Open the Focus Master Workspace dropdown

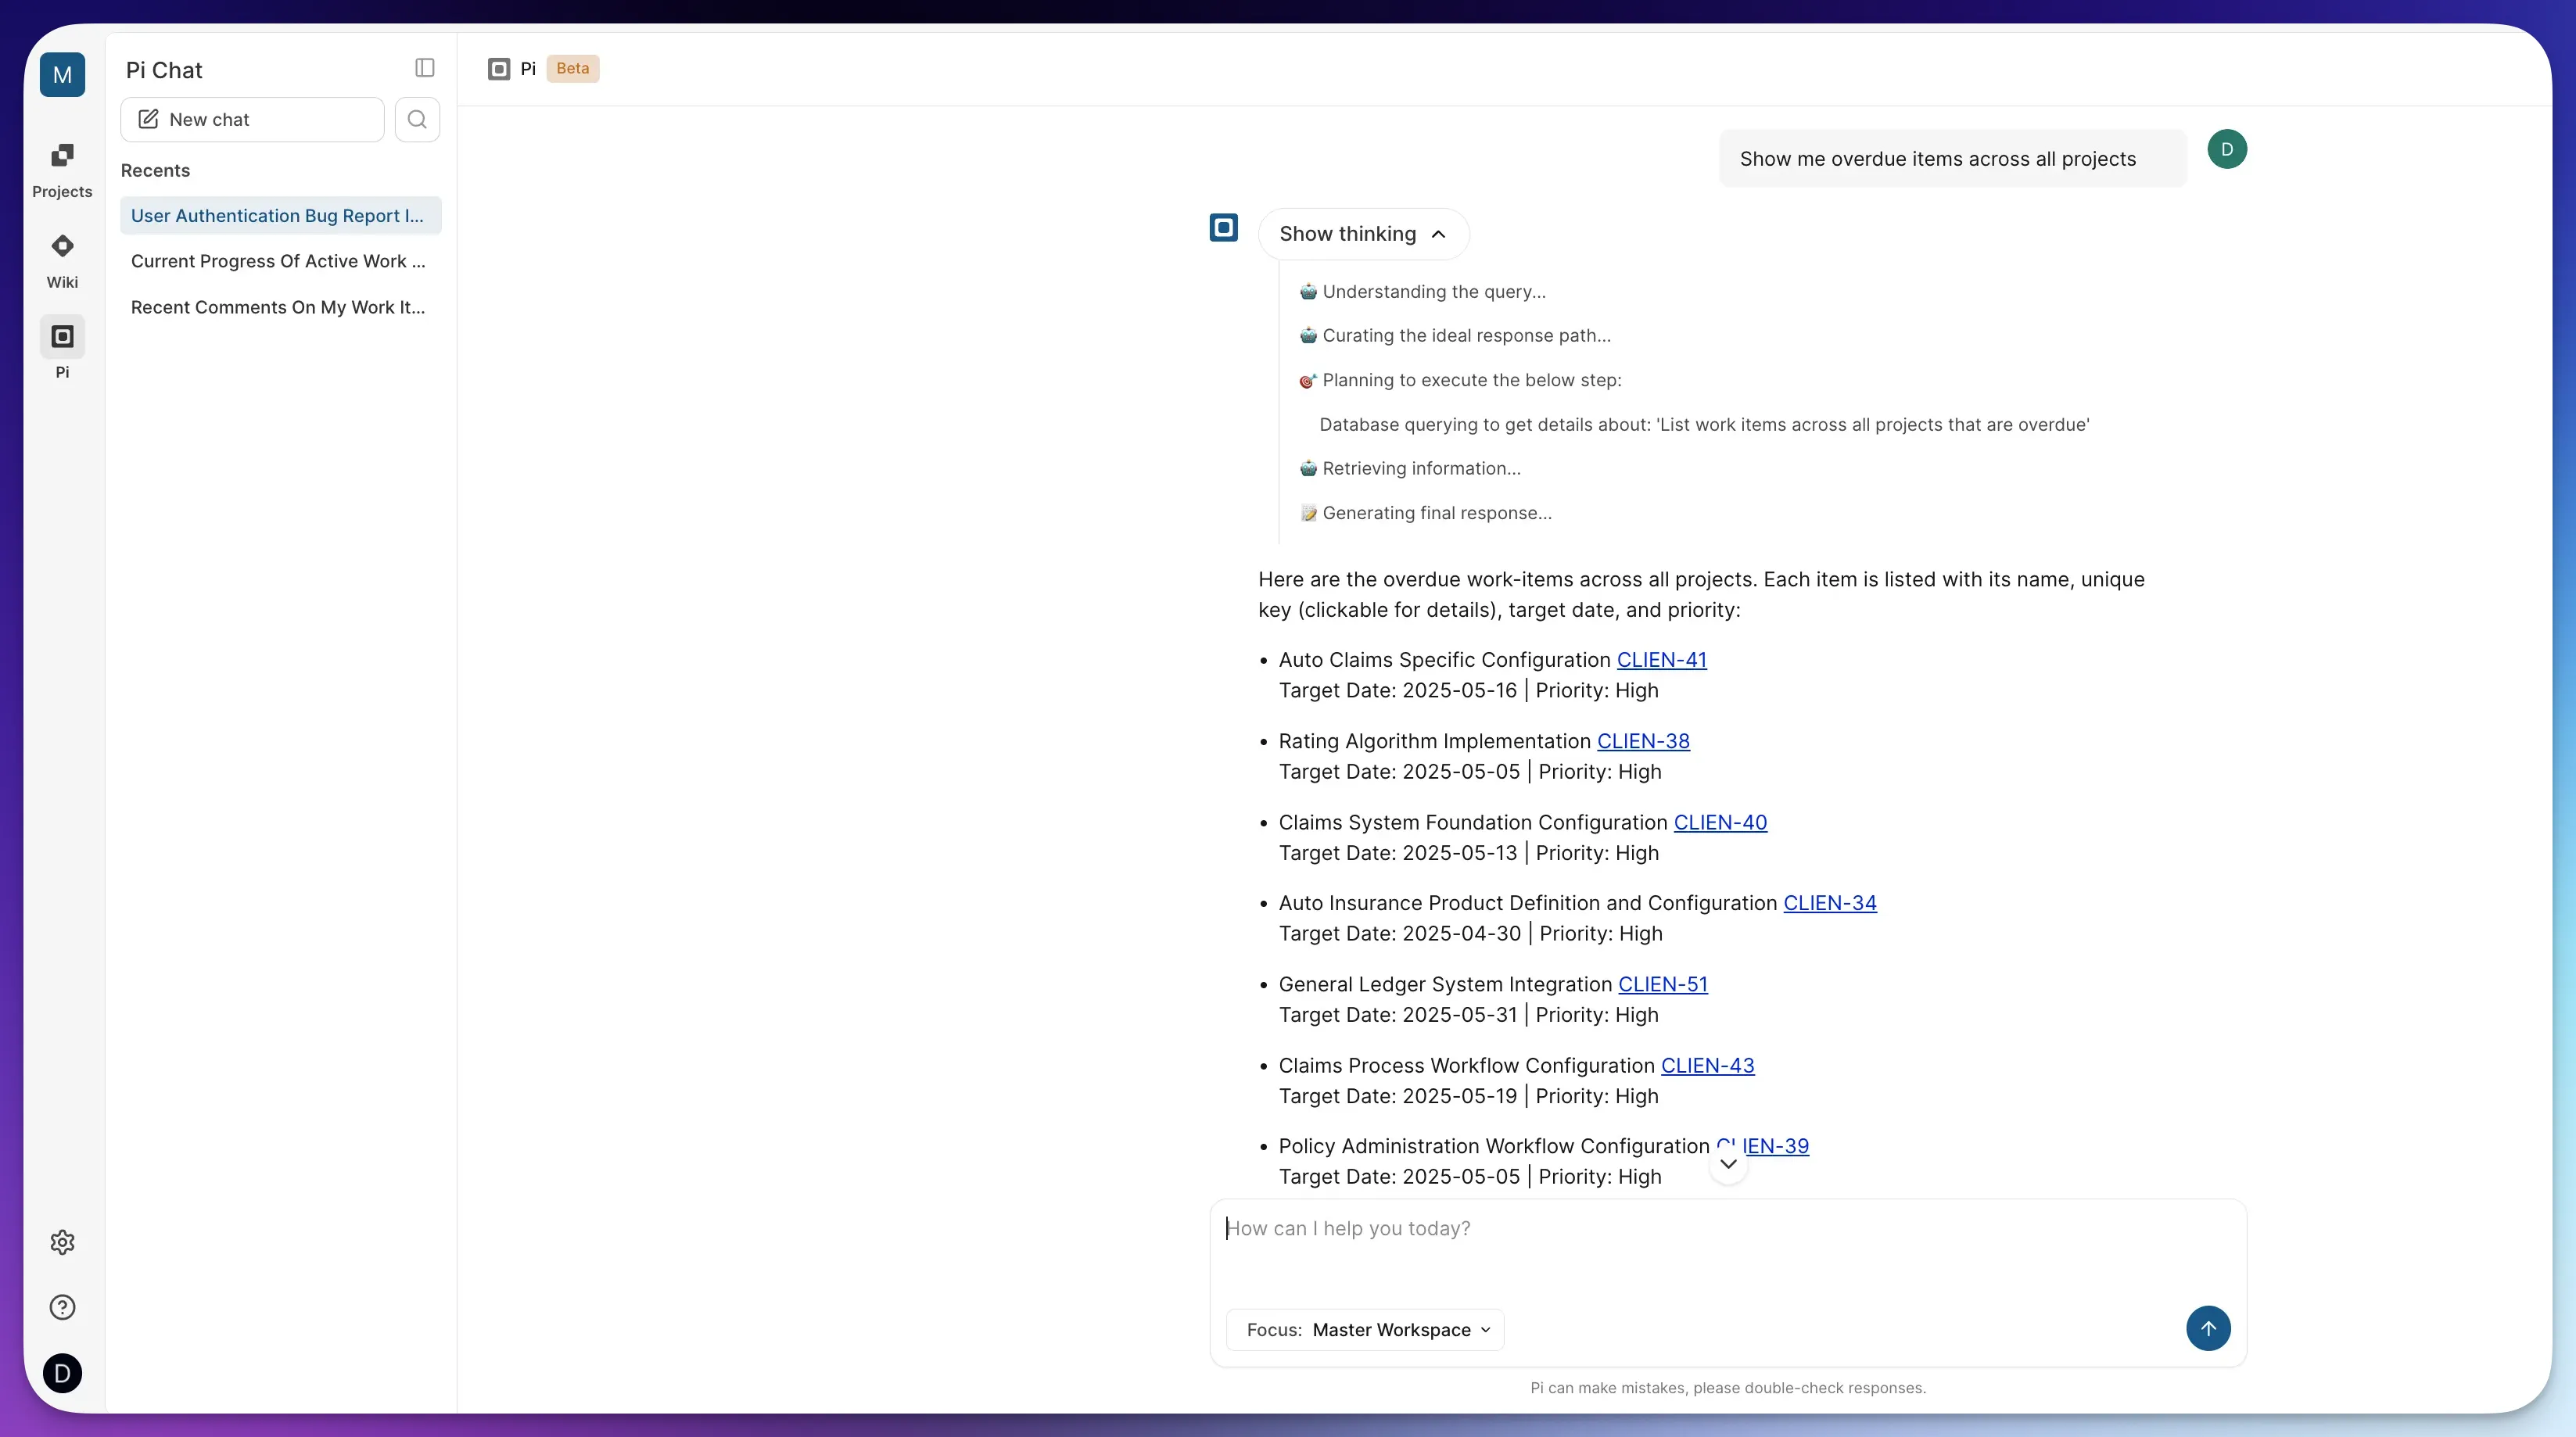tap(1364, 1330)
